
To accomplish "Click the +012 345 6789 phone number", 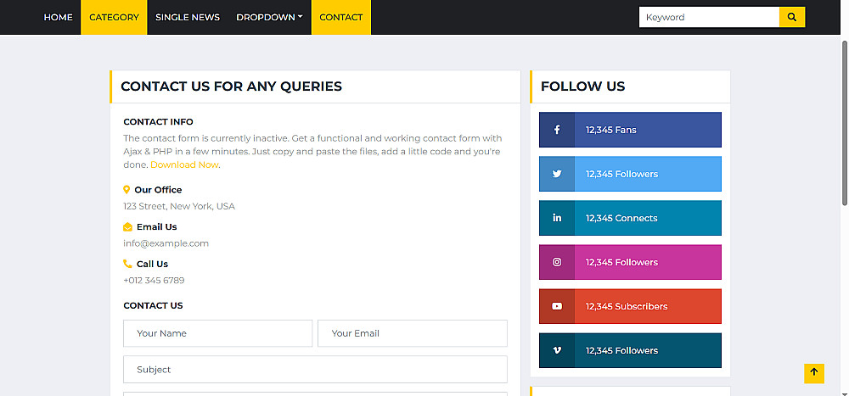I will pyautogui.click(x=154, y=280).
